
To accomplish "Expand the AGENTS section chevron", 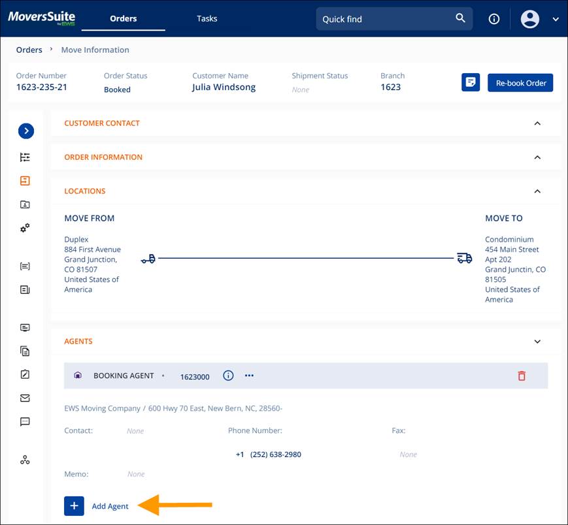I will [x=537, y=342].
